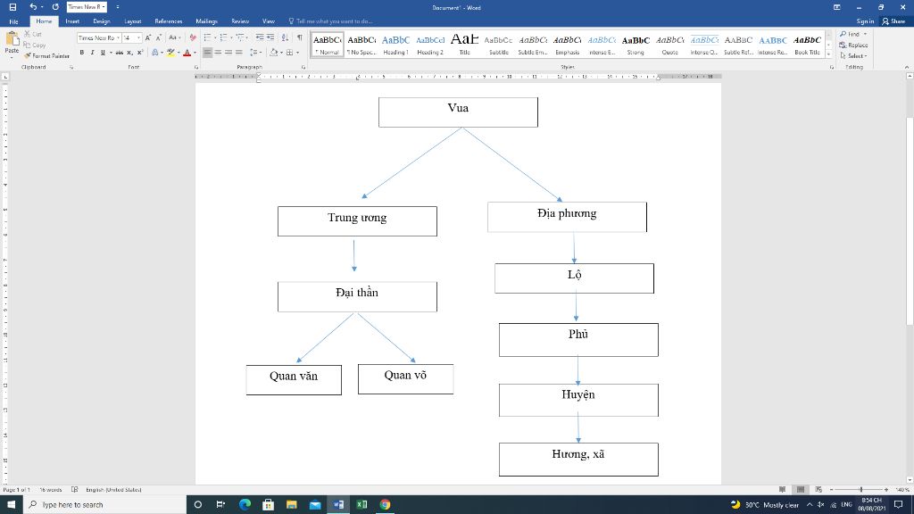
Task: Open the Change Case dropdown
Action: [174, 37]
